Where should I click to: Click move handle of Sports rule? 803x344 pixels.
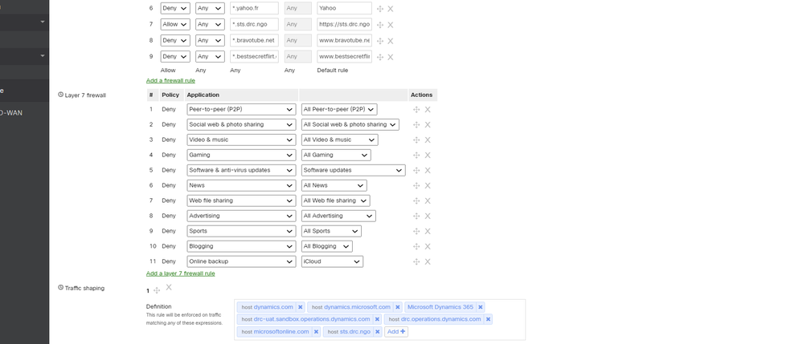point(416,232)
